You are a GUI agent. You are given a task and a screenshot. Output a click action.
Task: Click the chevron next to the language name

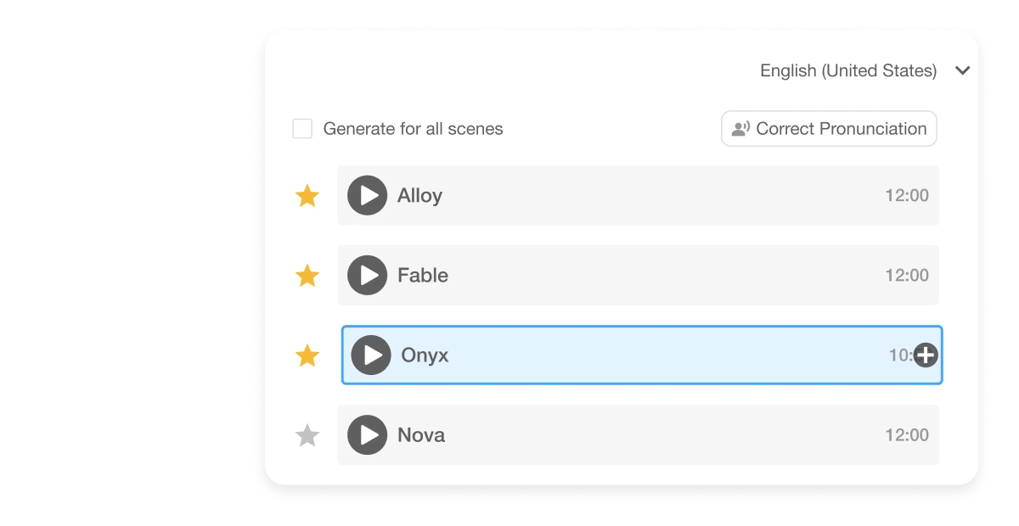[962, 70]
